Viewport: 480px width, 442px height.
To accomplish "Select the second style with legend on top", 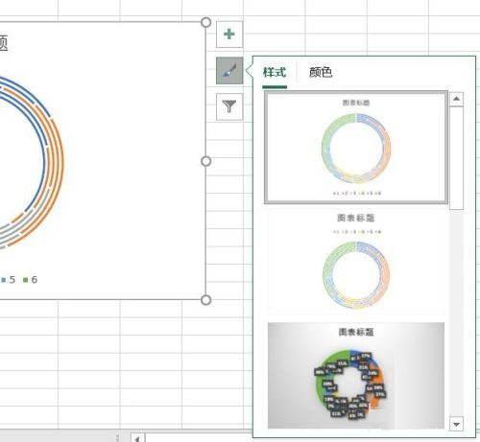I will pyautogui.click(x=356, y=261).
